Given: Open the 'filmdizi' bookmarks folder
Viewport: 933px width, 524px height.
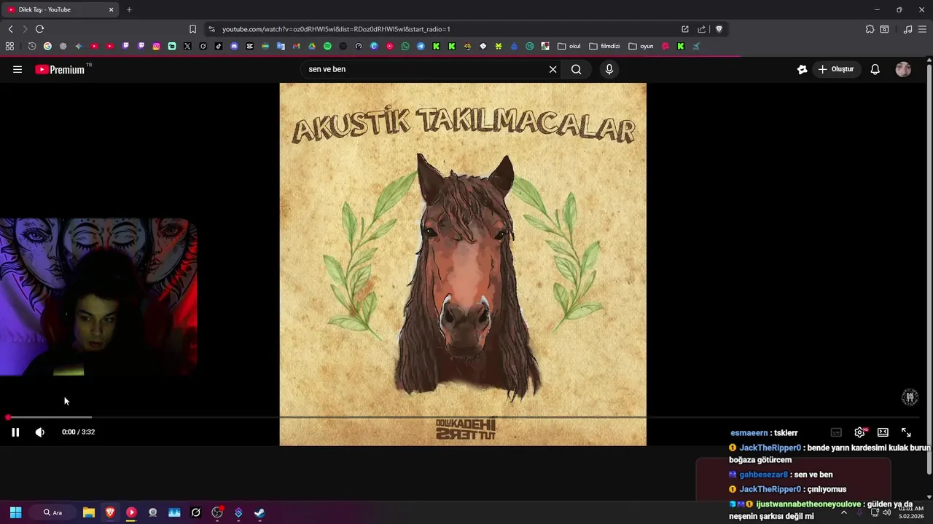Looking at the screenshot, I should click(x=604, y=46).
